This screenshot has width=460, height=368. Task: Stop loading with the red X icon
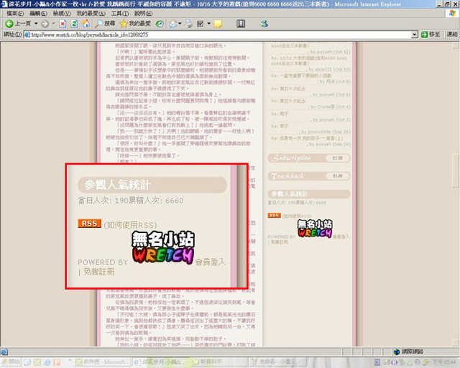(63, 24)
